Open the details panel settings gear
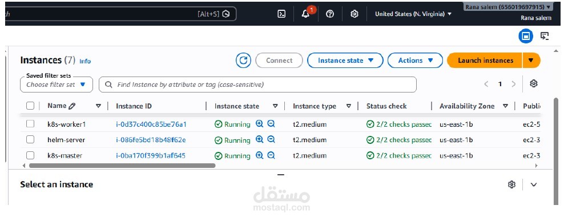Viewport: 564px width, 217px height. (x=511, y=184)
